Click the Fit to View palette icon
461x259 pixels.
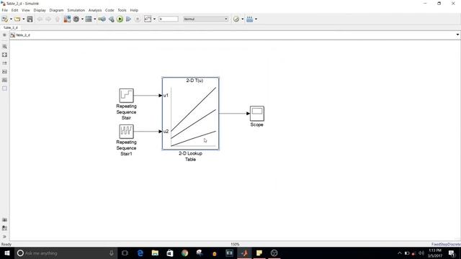click(4, 55)
